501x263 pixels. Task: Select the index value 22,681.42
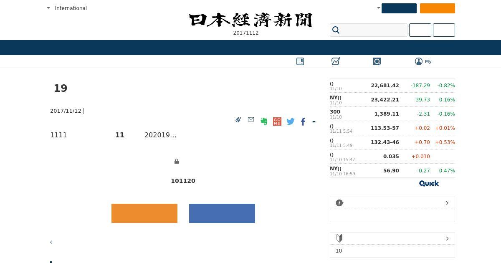[385, 85]
